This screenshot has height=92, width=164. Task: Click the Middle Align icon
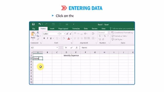[x=78, y=33]
